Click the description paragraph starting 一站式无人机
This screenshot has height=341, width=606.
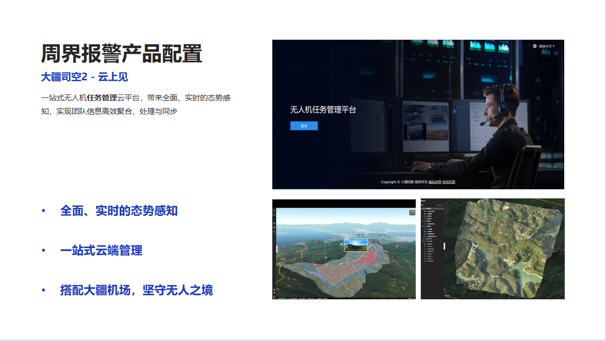point(136,104)
